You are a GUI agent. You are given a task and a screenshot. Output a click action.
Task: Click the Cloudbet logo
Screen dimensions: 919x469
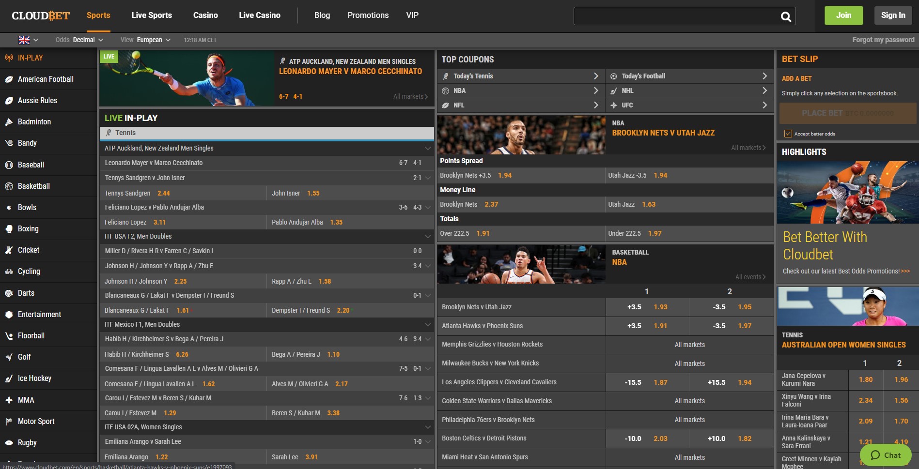tap(41, 16)
